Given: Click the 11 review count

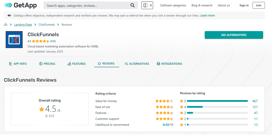Looking at the screenshot, I should point(256,119).
